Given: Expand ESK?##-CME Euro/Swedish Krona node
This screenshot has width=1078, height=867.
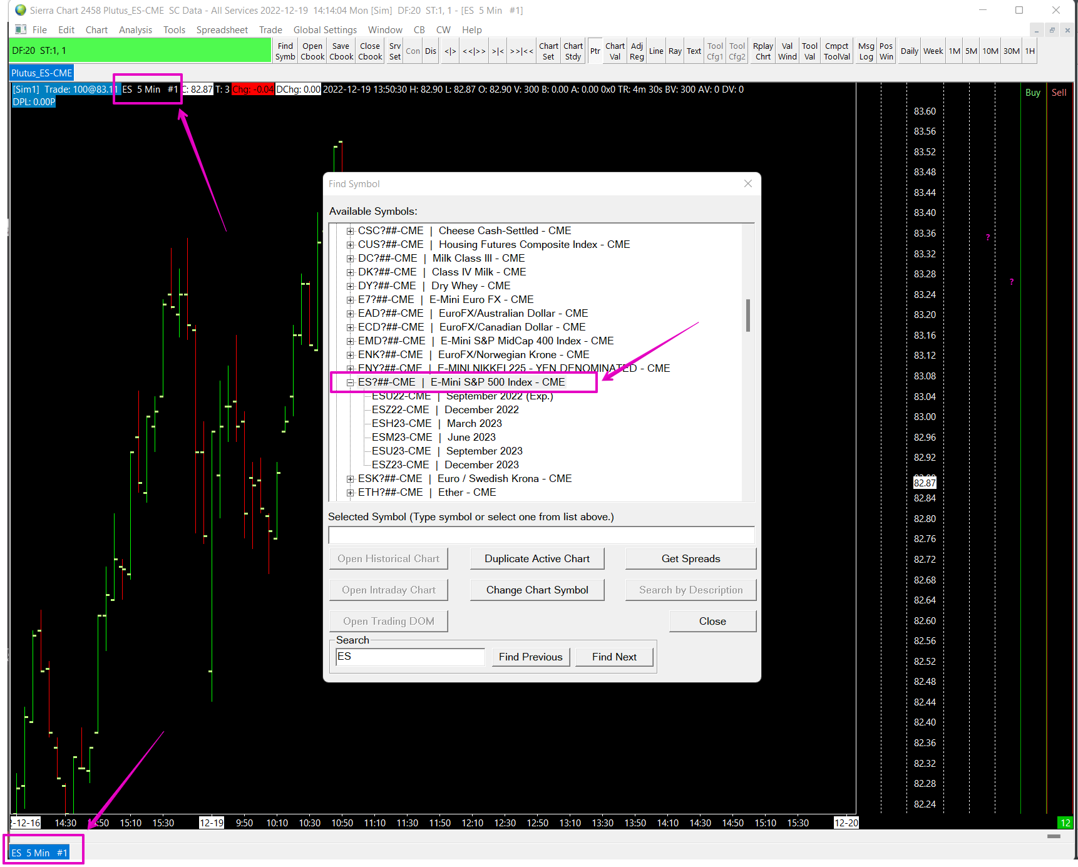Looking at the screenshot, I should pos(351,479).
